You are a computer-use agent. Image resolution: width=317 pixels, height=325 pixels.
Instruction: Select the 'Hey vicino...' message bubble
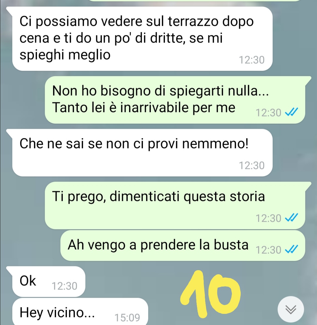[x=80, y=312]
